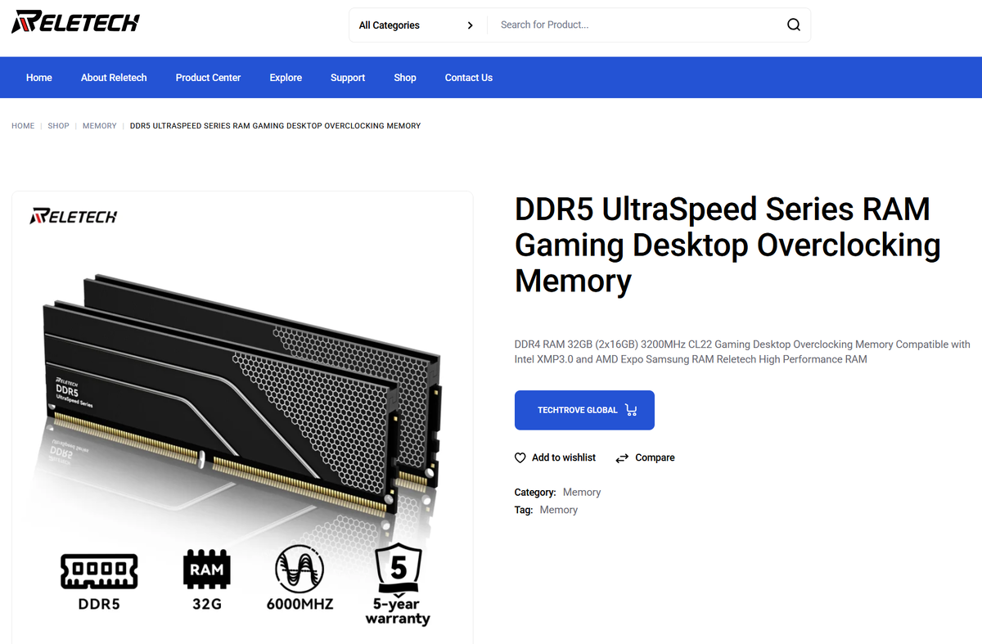Screen dimensions: 982x644
Task: Click the Reletech logo in the header
Action: (x=75, y=22)
